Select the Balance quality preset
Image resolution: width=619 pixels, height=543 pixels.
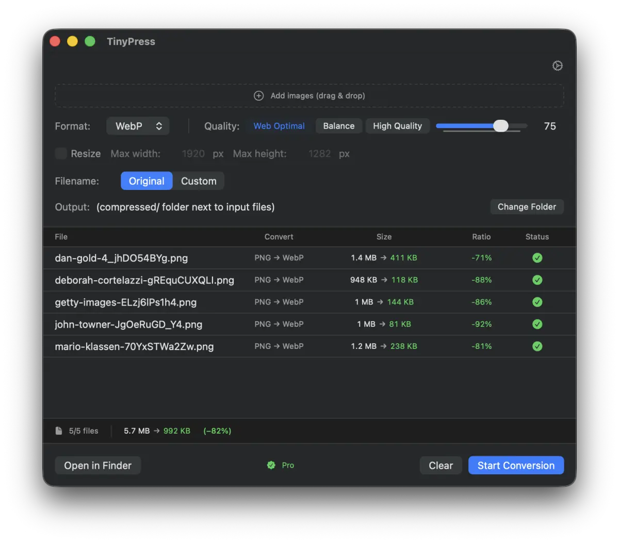(x=339, y=126)
